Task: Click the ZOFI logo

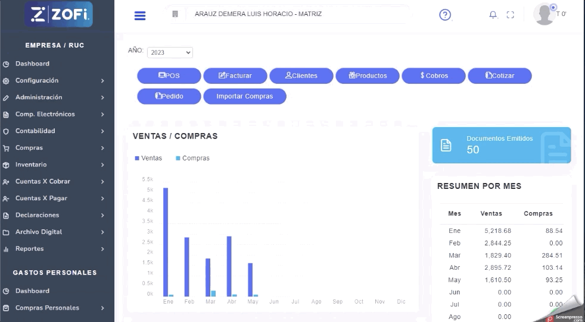Action: tap(60, 15)
